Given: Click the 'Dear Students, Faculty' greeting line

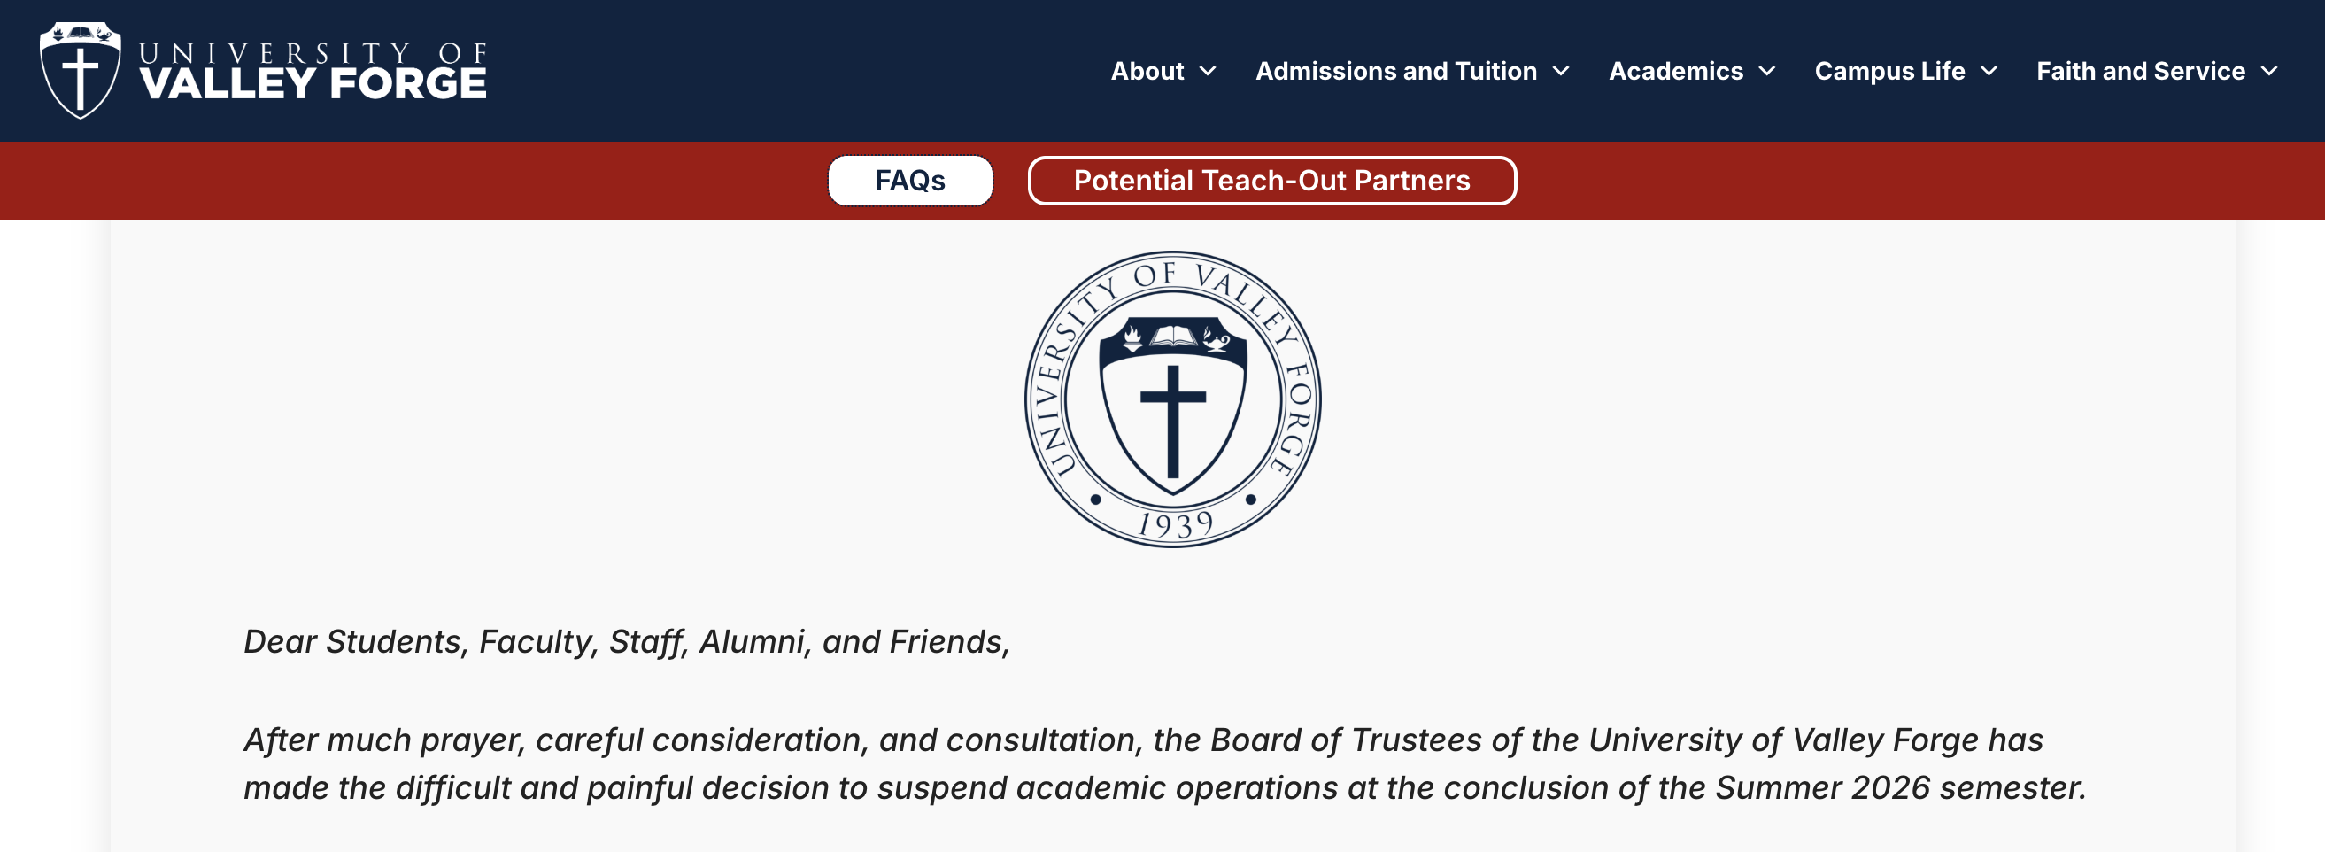Looking at the screenshot, I should tap(626, 642).
